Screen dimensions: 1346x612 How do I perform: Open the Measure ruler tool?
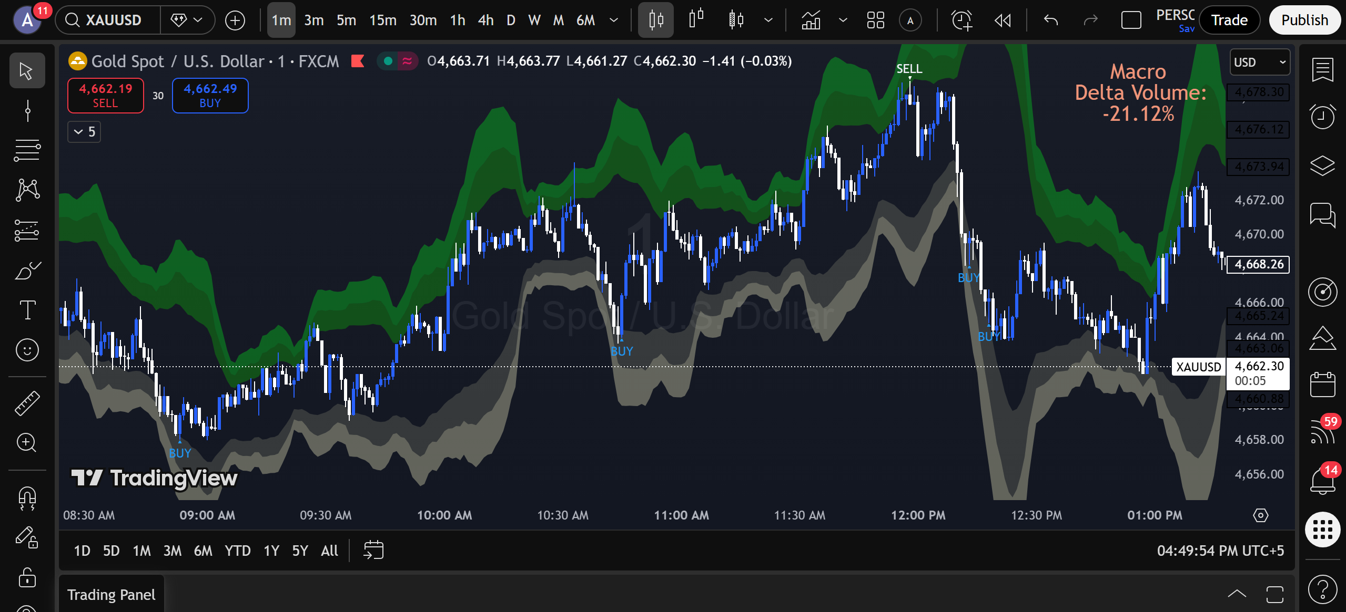(27, 403)
